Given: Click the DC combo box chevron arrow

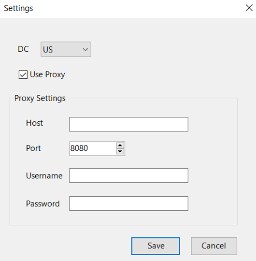Looking at the screenshot, I should click(85, 49).
